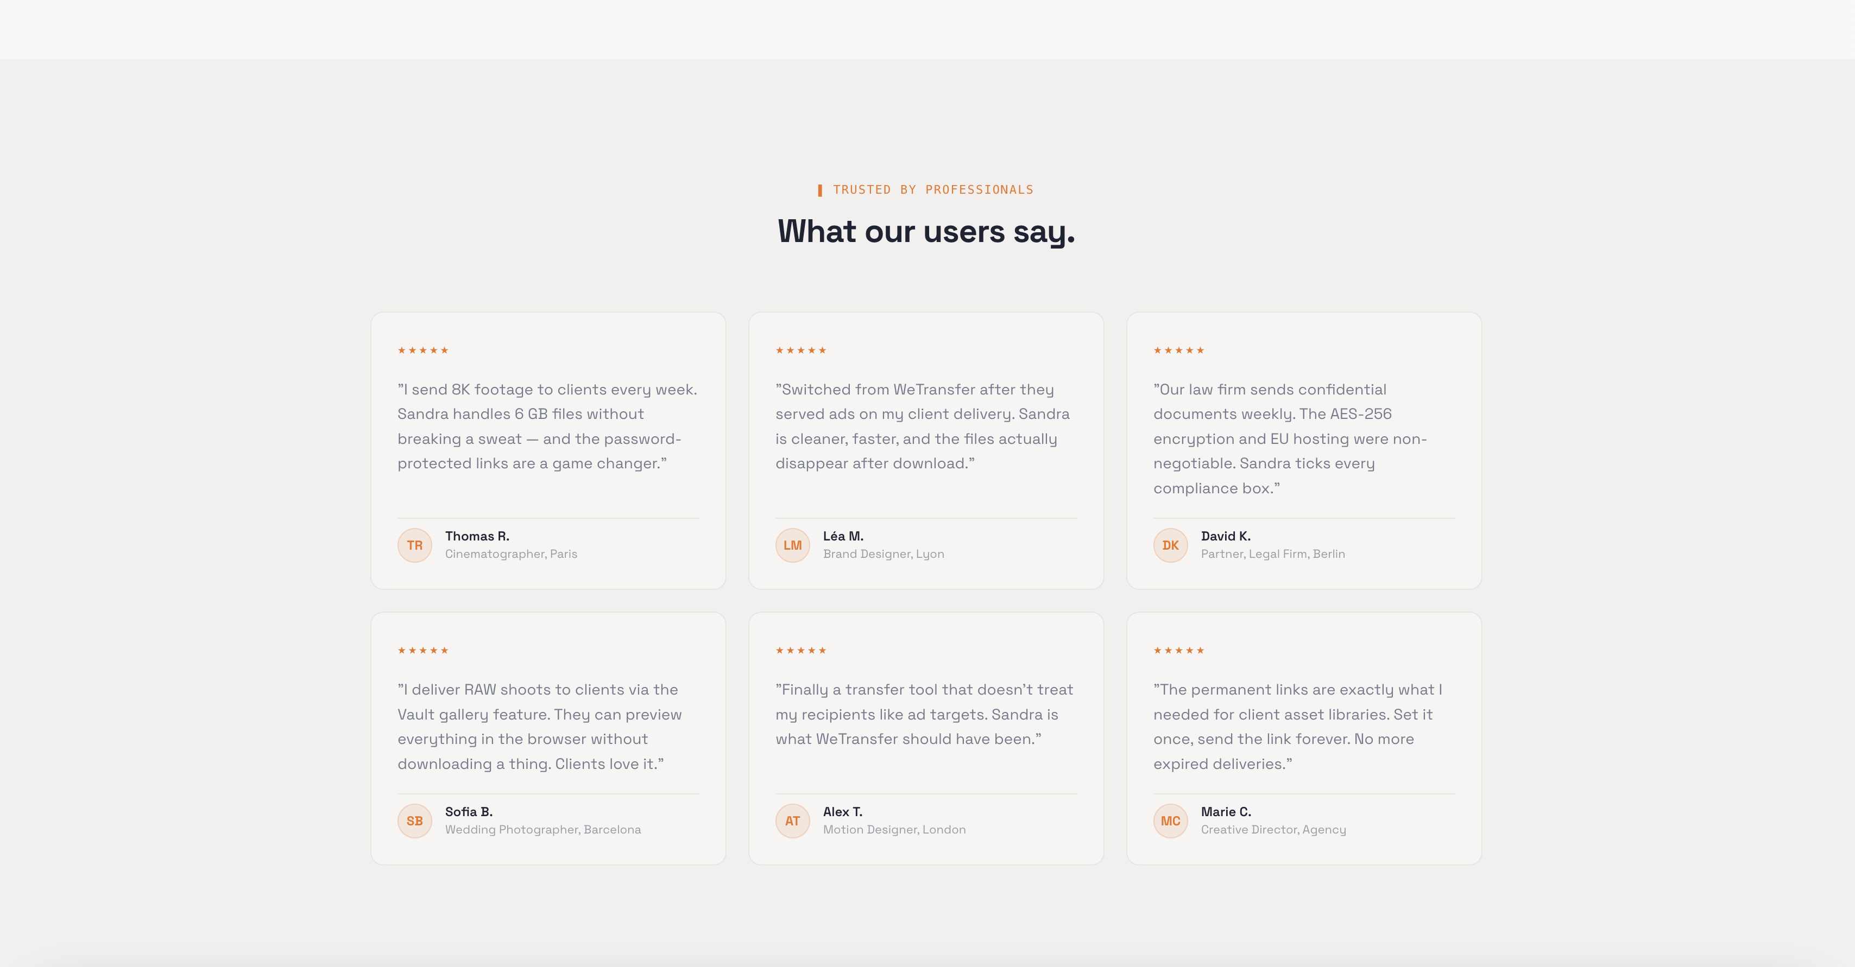This screenshot has width=1855, height=967.
Task: Click the LM avatar for Léa M.
Action: point(792,545)
